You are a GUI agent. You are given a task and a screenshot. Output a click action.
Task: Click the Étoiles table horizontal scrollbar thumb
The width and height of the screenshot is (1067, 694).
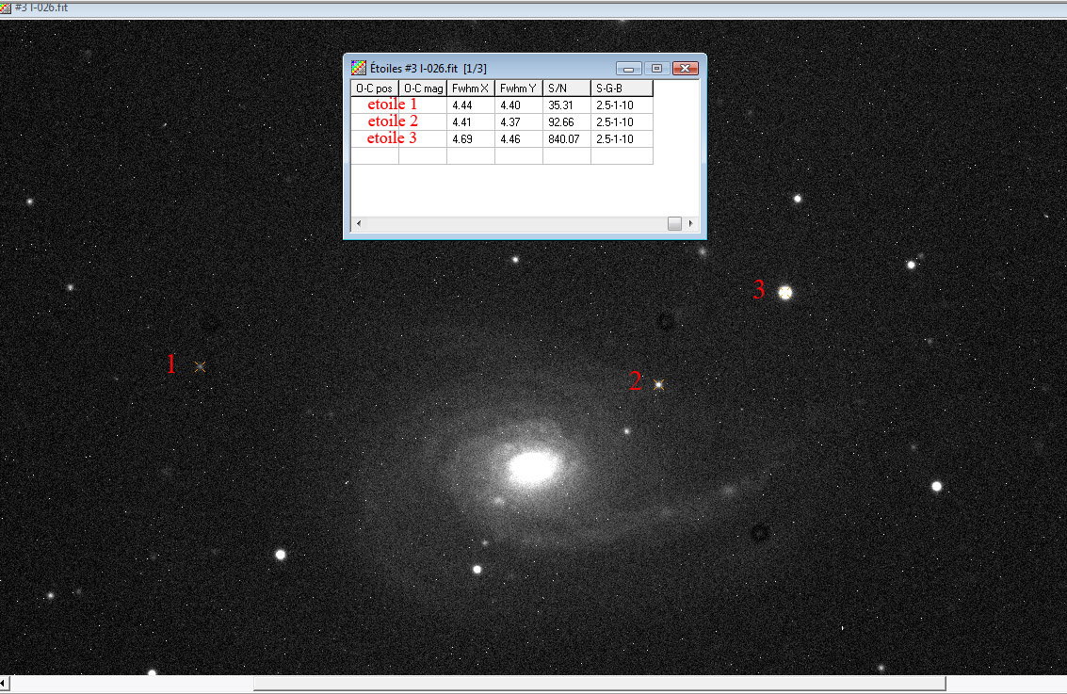674,223
